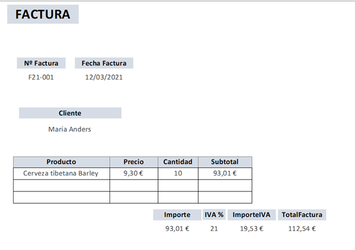Click the Subtotal column header
355x250 pixels.
click(225, 162)
